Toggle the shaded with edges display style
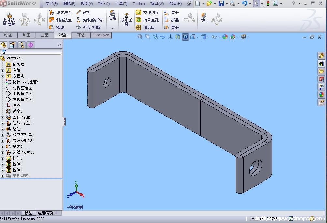327x223 pixels. pos(185,37)
